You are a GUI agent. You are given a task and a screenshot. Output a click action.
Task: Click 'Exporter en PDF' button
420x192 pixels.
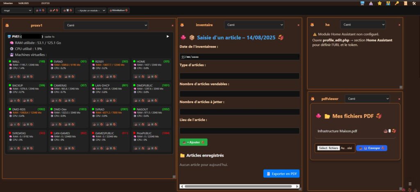click(281, 174)
